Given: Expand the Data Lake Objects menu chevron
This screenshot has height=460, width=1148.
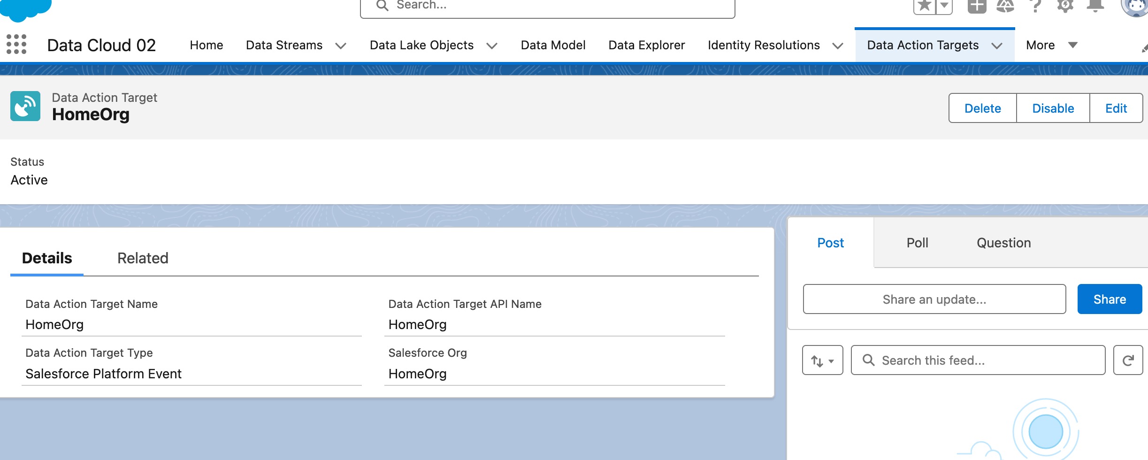Looking at the screenshot, I should (492, 46).
